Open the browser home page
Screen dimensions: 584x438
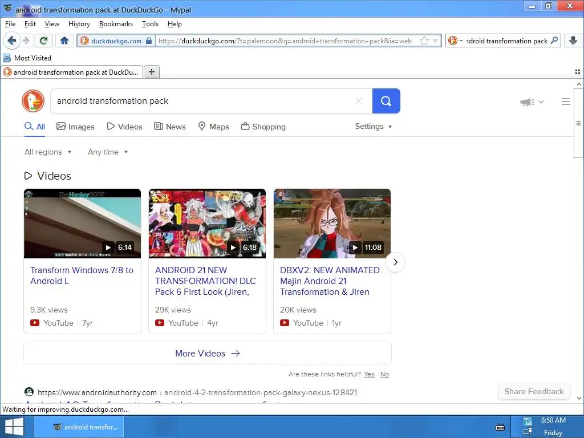coord(64,40)
